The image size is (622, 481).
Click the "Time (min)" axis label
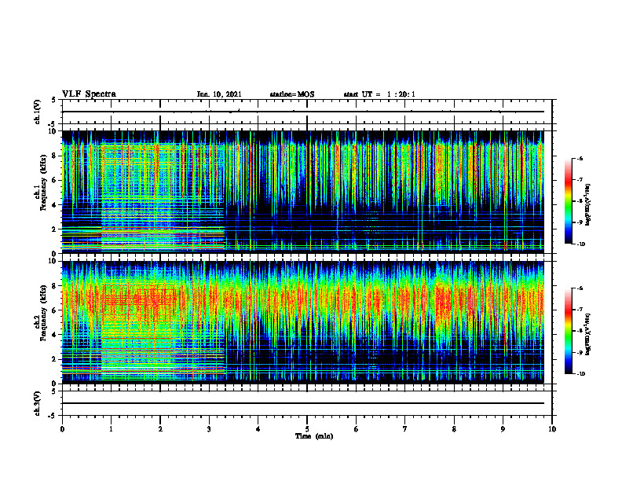[x=314, y=436]
